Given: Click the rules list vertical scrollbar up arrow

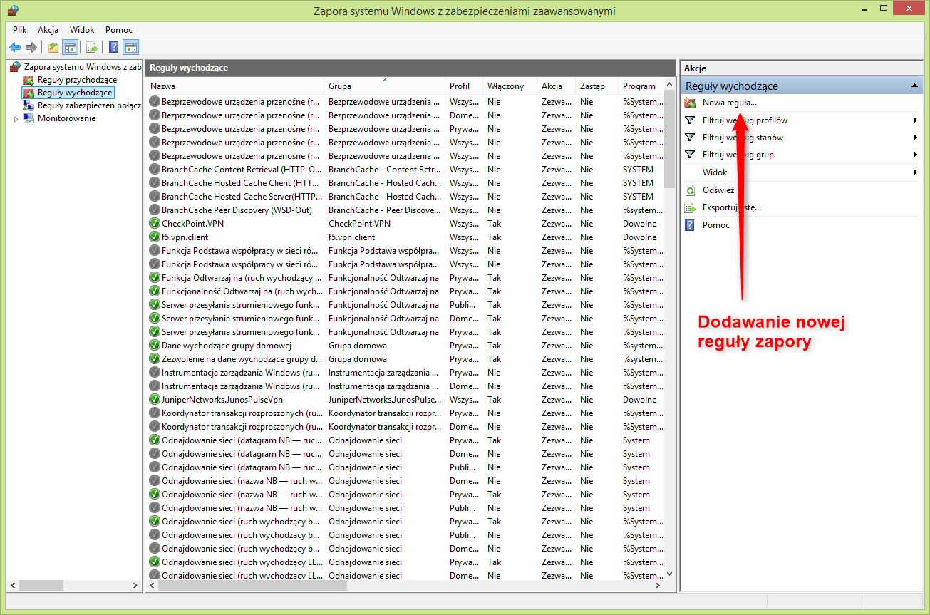Looking at the screenshot, I should 669,85.
